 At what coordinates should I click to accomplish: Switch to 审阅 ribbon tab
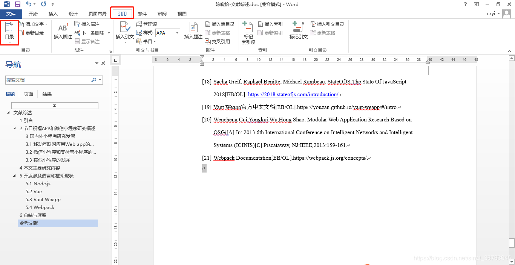click(162, 14)
